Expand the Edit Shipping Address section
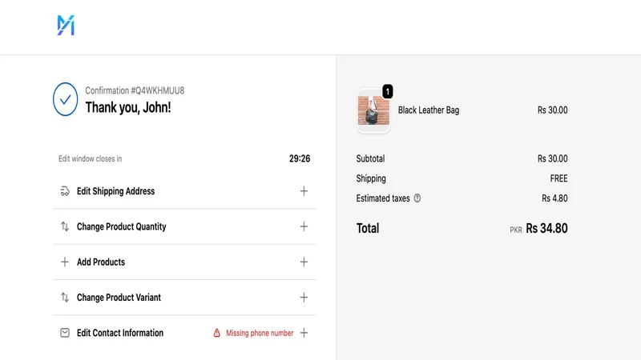 click(304, 191)
